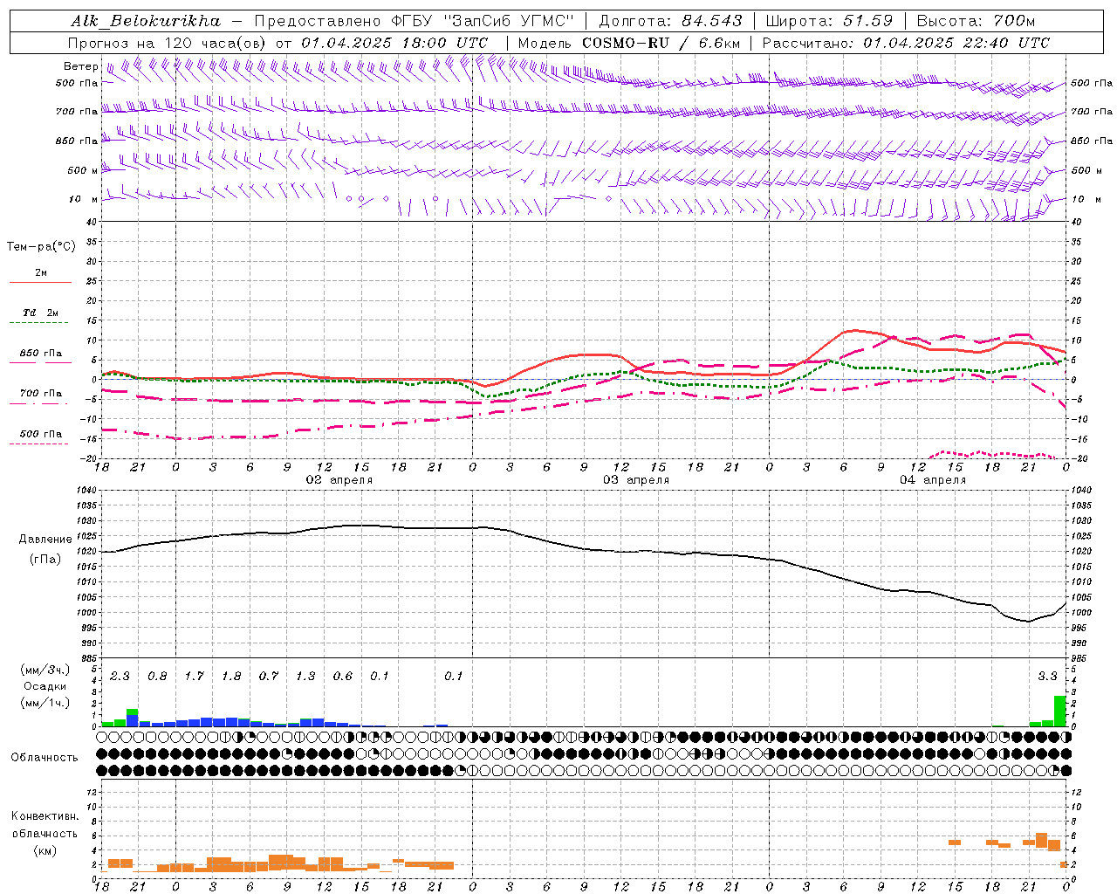Viewport: 1117px width, 894px height.
Task: Click the Рассчитано: 01.04.2025 22:40 UTC text
Action: click(906, 43)
